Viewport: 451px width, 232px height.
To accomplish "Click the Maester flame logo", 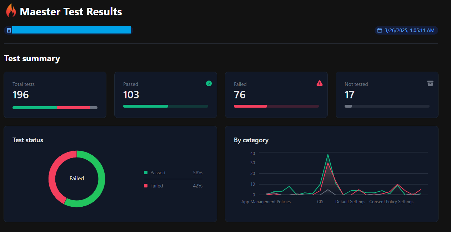I will tap(10, 11).
